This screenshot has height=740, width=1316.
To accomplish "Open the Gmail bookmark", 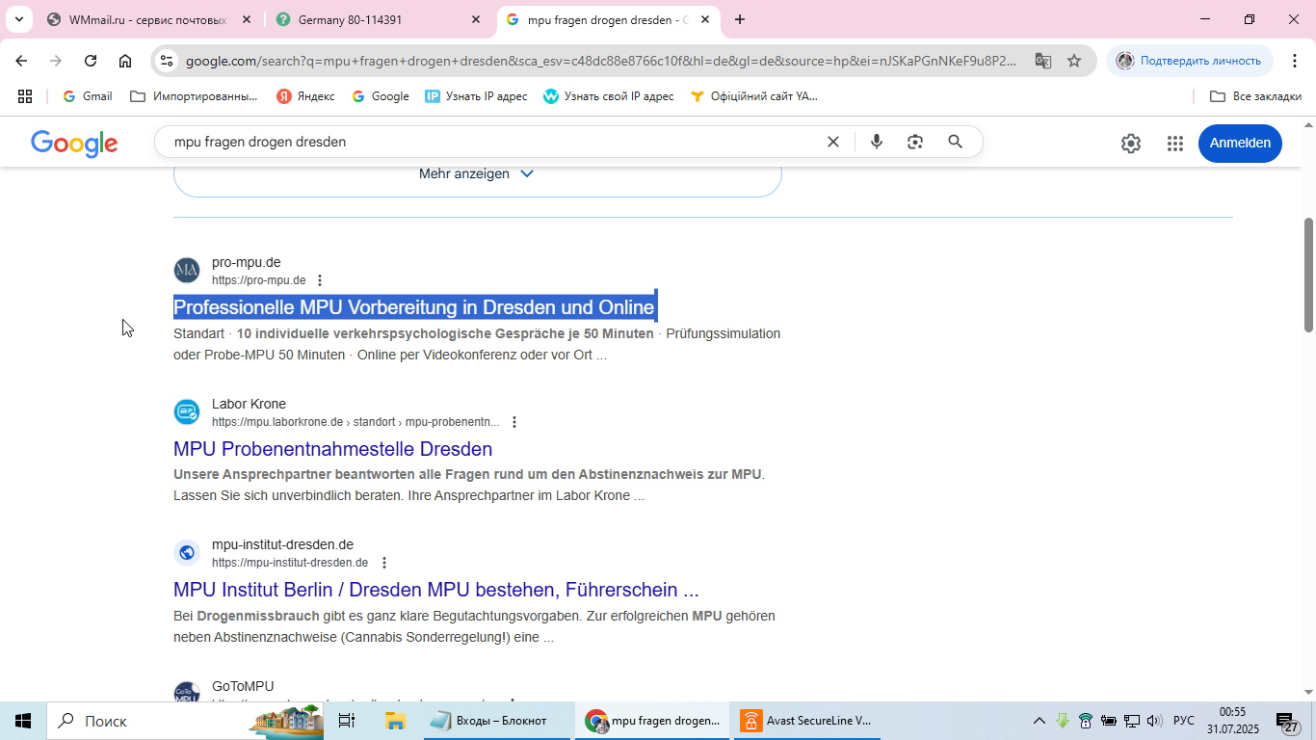I will 88,96.
